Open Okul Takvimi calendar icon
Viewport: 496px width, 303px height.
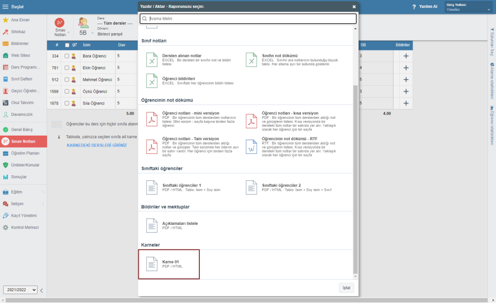click(x=5, y=102)
